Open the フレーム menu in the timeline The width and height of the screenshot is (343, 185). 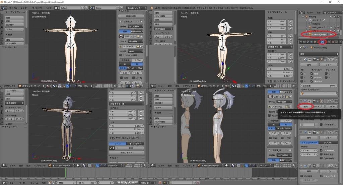point(35,183)
